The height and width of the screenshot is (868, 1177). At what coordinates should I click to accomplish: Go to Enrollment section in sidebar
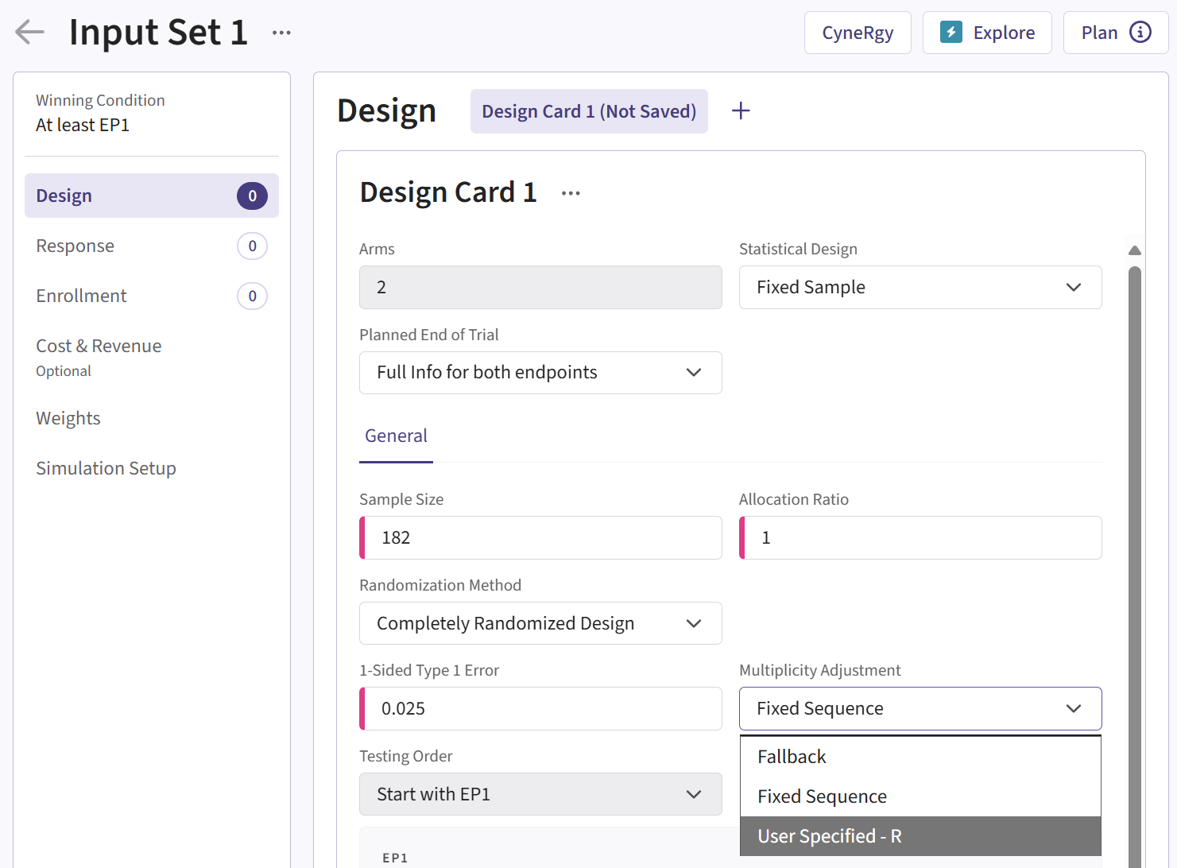click(81, 296)
